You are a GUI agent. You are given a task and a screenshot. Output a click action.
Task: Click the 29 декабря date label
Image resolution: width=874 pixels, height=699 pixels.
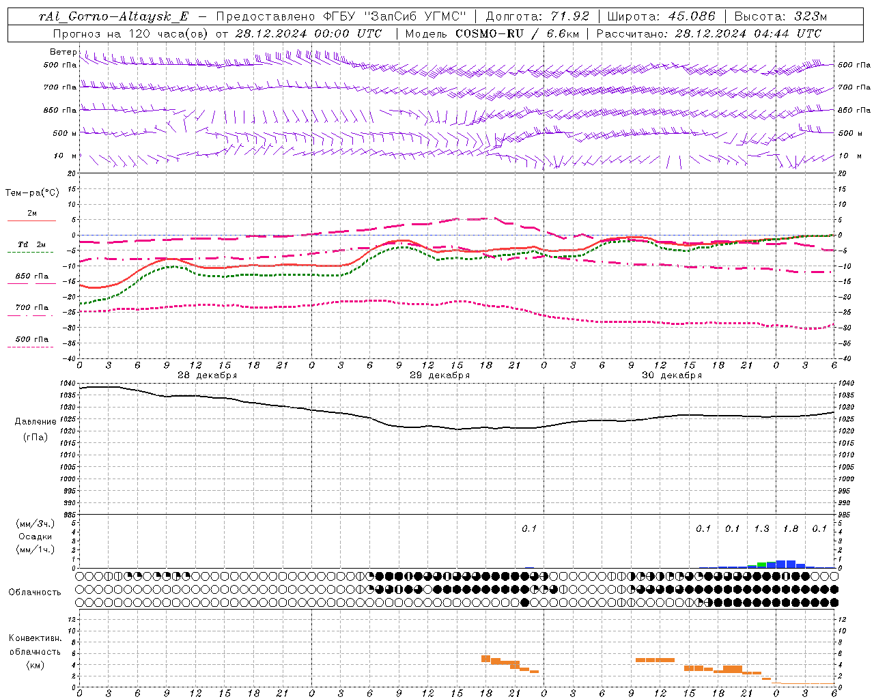click(x=440, y=375)
